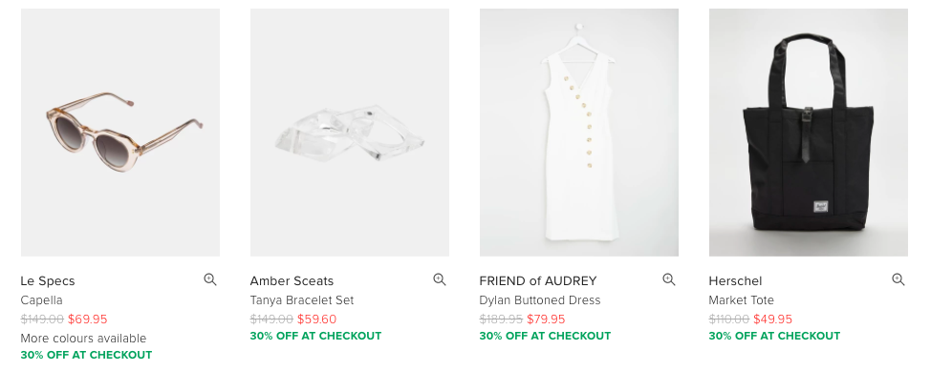The image size is (952, 371).
Task: Open the Tanya Bracelet Set link
Action: (x=302, y=300)
